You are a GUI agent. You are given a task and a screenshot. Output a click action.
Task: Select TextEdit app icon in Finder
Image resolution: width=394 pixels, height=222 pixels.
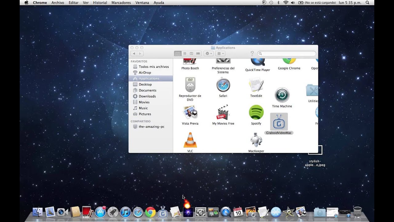(x=256, y=85)
